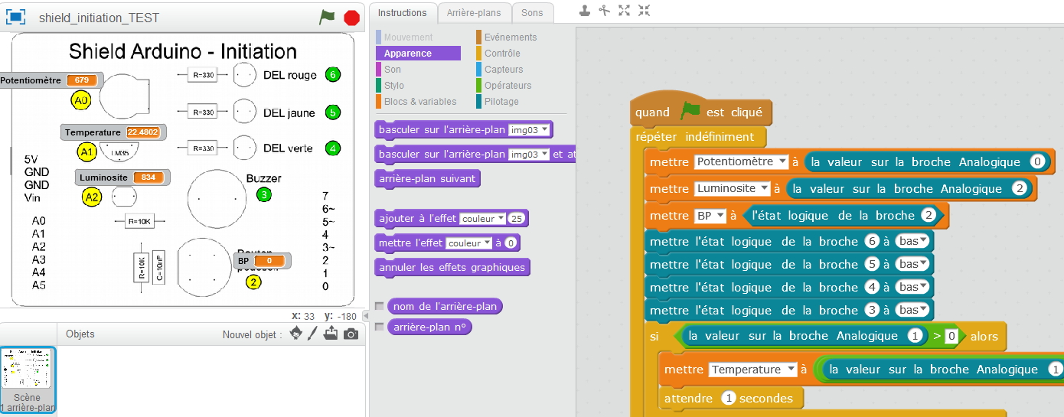Expand couleur dropdown in 'ajouter à l'effet' block

[482, 219]
